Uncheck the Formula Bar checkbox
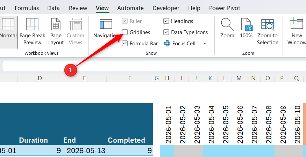Screen dimensions: 306x157 125,43
